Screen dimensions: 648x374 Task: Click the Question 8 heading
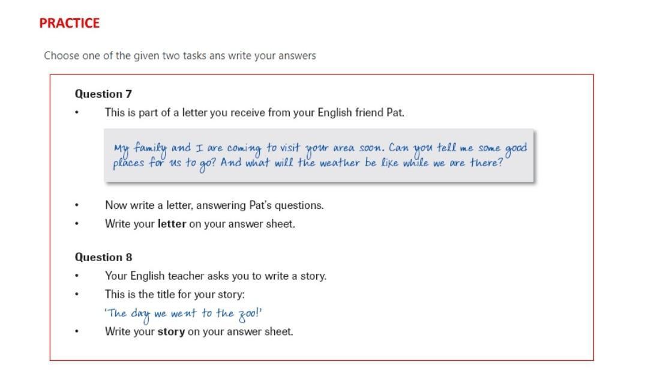[x=103, y=257]
